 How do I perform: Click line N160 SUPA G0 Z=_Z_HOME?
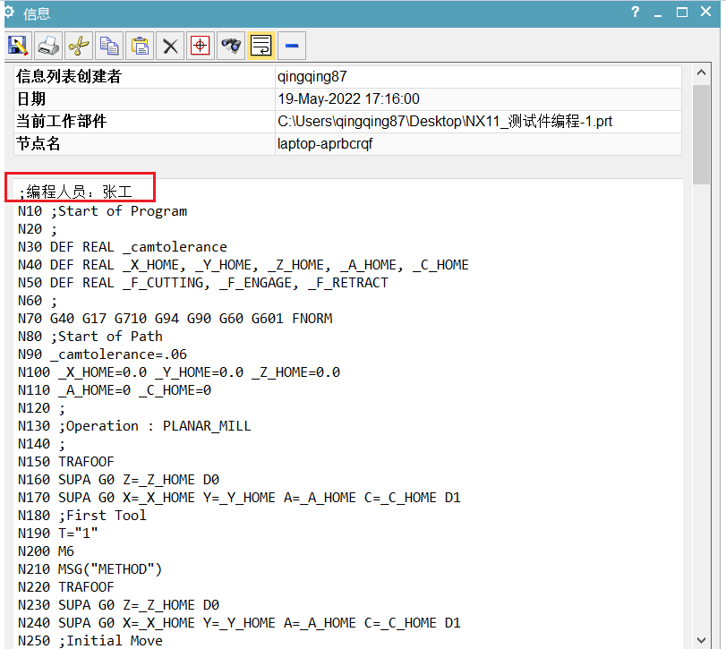pos(118,480)
